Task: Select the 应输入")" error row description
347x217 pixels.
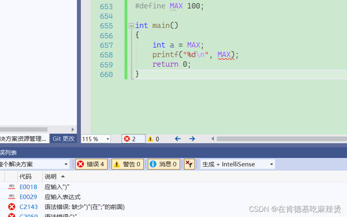Action: tap(57, 187)
